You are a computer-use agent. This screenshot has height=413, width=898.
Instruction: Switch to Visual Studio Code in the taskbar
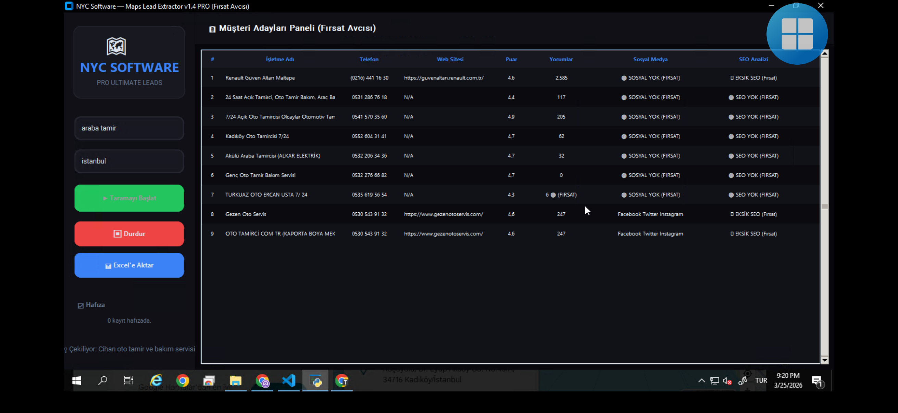point(289,380)
